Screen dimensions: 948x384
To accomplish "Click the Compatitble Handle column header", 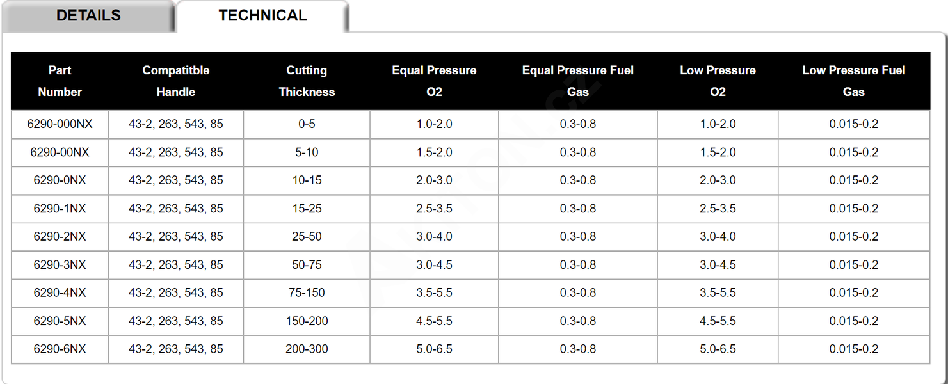I will tap(176, 81).
